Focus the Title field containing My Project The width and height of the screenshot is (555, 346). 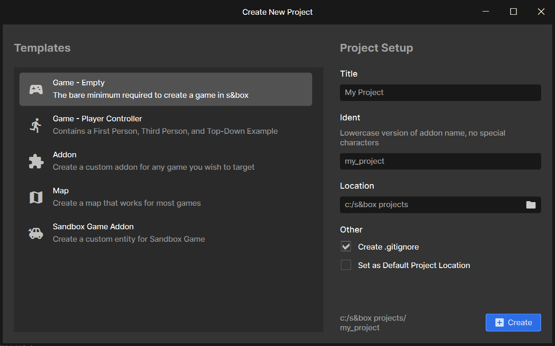(440, 92)
